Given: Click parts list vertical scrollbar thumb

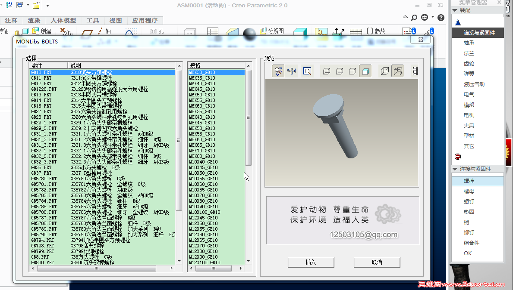Looking at the screenshot, I should point(179,140).
